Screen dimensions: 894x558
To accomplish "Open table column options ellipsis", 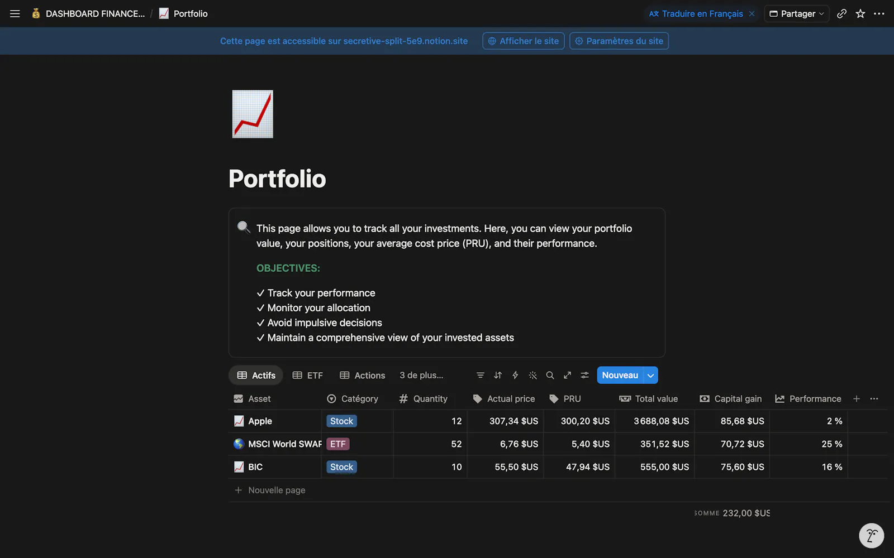I will point(874,398).
